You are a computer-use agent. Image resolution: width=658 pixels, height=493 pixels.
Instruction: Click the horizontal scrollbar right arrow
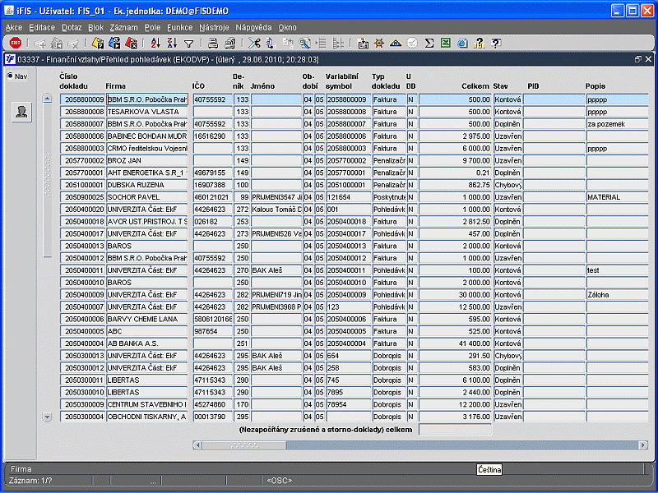coord(643,445)
